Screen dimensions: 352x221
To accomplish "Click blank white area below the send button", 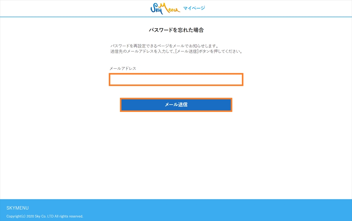I will tap(176, 154).
